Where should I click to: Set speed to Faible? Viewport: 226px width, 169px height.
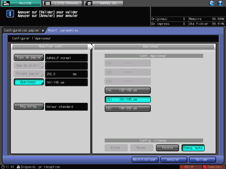167,148
